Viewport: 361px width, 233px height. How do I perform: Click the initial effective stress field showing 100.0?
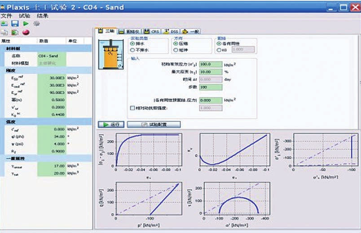210,64
